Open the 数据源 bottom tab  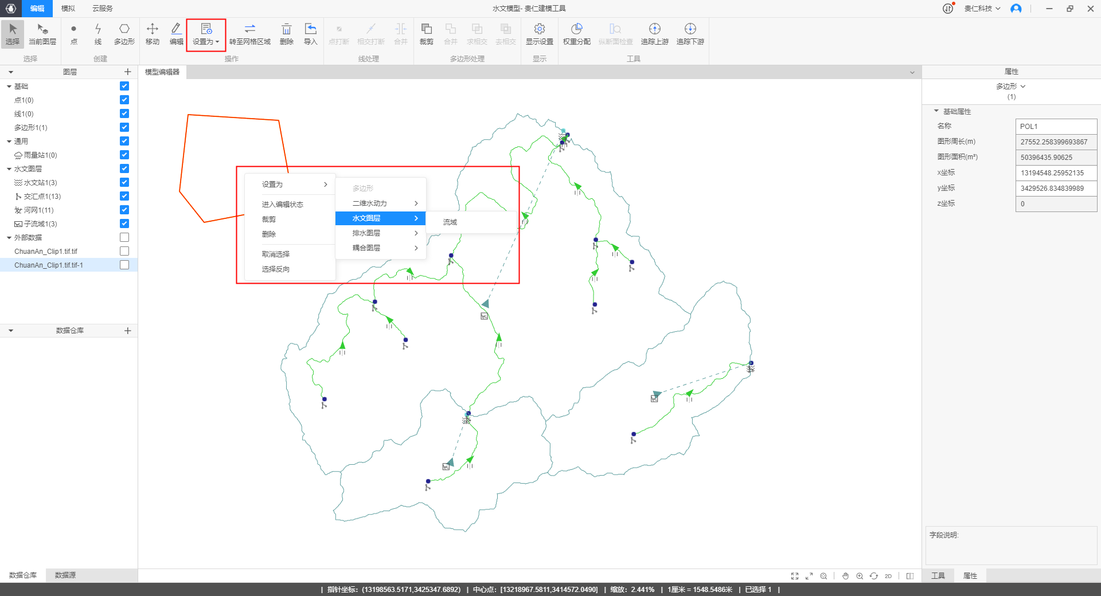pyautogui.click(x=65, y=575)
